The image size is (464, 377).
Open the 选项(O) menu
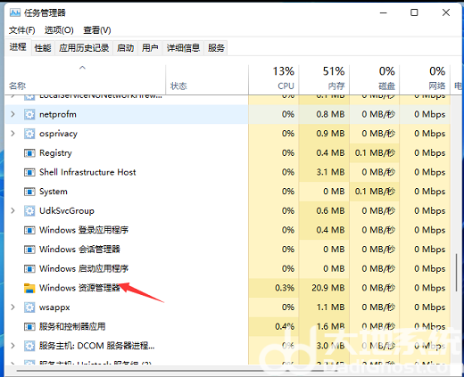click(x=59, y=30)
